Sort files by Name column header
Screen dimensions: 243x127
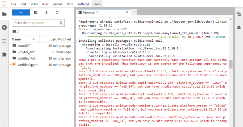coord(17,39)
